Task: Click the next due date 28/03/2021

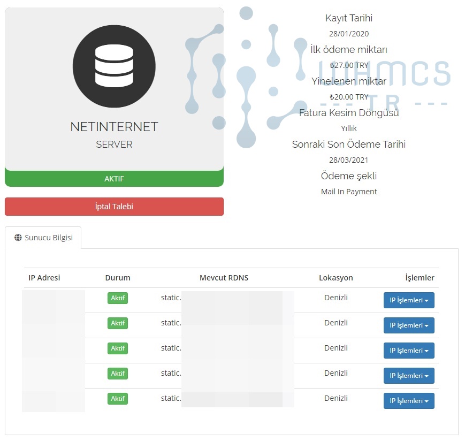Action: pos(349,160)
